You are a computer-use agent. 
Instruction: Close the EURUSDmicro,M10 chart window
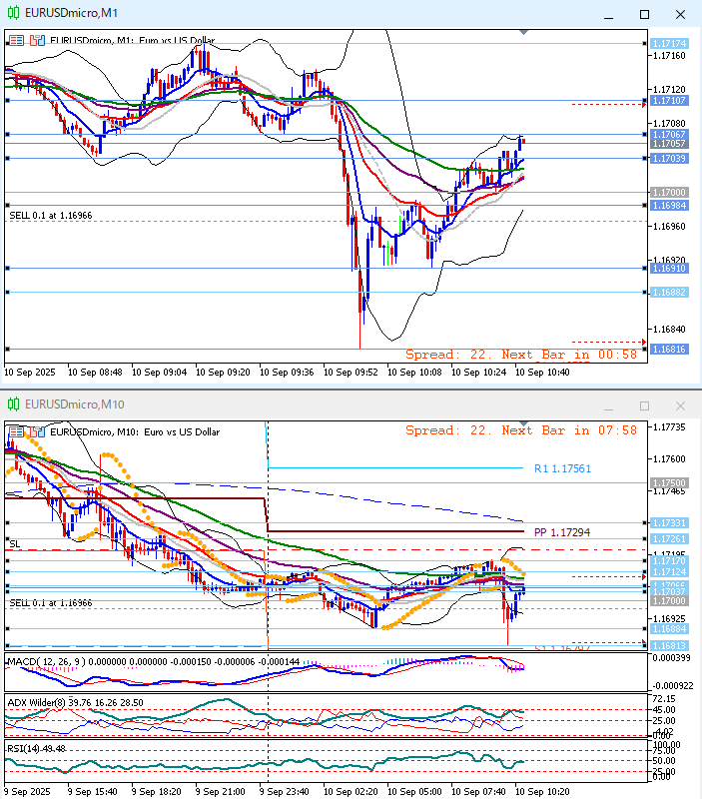click(x=680, y=405)
